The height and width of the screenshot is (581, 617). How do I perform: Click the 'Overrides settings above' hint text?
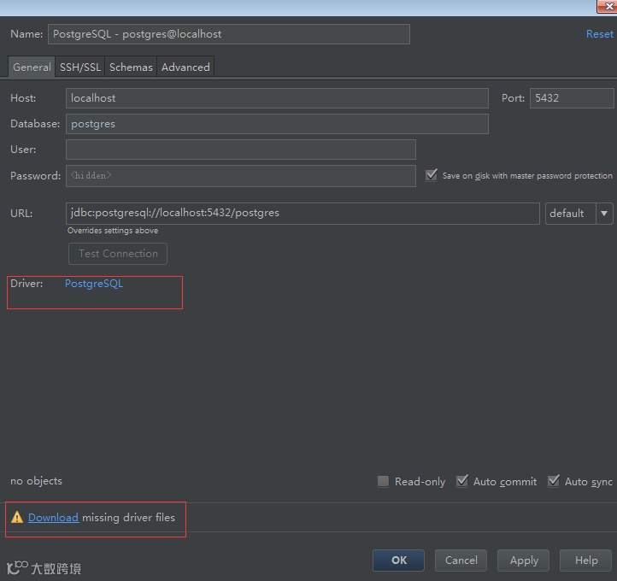tap(113, 231)
